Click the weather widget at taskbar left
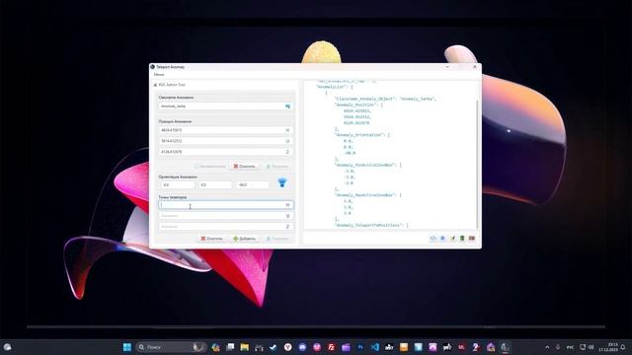Viewport: 632px width, 355px height. click(x=7, y=347)
